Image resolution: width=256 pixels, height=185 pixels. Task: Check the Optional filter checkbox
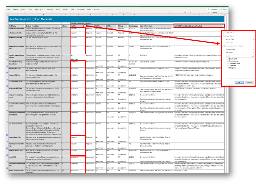tap(229, 66)
